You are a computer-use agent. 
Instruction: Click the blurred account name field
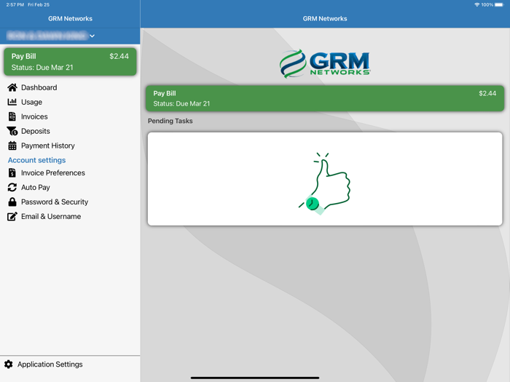point(47,36)
